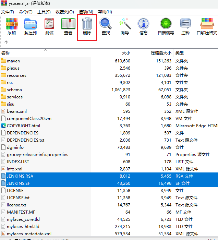Click the myfaces-metadata.xml file icon
The height and width of the screenshot is (240, 218).
[x=3, y=233]
